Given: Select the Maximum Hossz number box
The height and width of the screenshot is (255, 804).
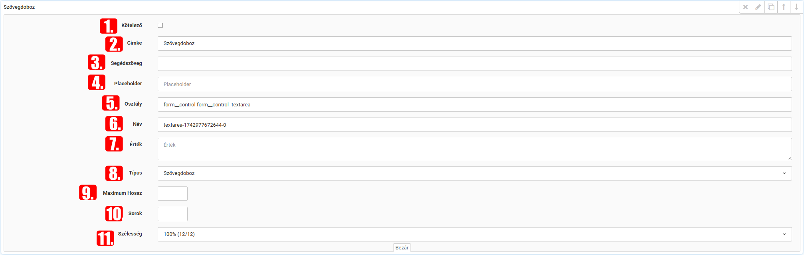Looking at the screenshot, I should coord(172,194).
